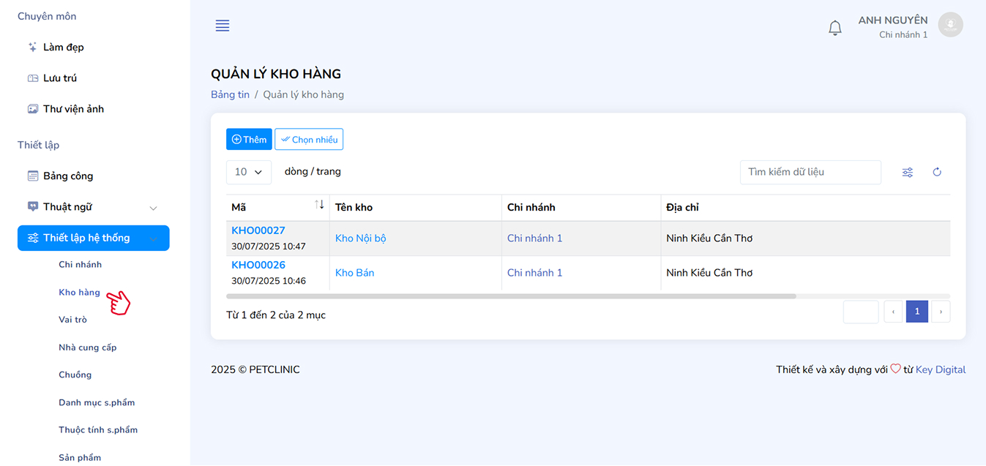Screen dimensions: 986x466
Task: Go to next page of table
Action: [x=940, y=312]
